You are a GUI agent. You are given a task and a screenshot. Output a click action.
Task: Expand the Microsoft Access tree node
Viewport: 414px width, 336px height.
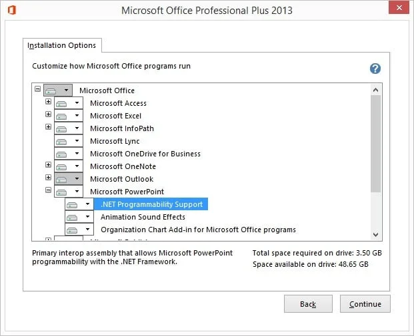(48, 101)
